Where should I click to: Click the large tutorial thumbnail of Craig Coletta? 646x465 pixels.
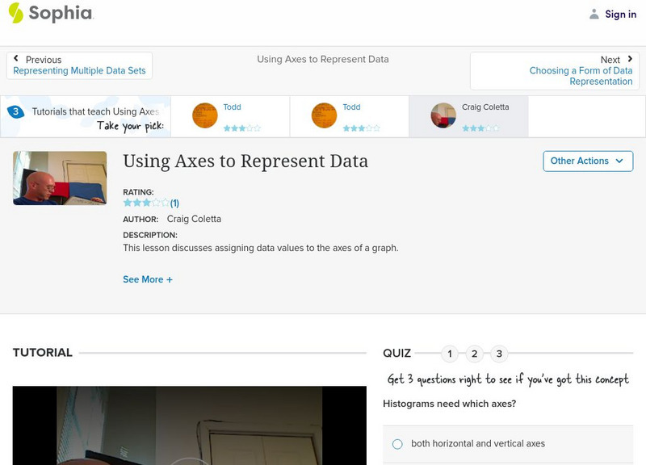(x=60, y=178)
